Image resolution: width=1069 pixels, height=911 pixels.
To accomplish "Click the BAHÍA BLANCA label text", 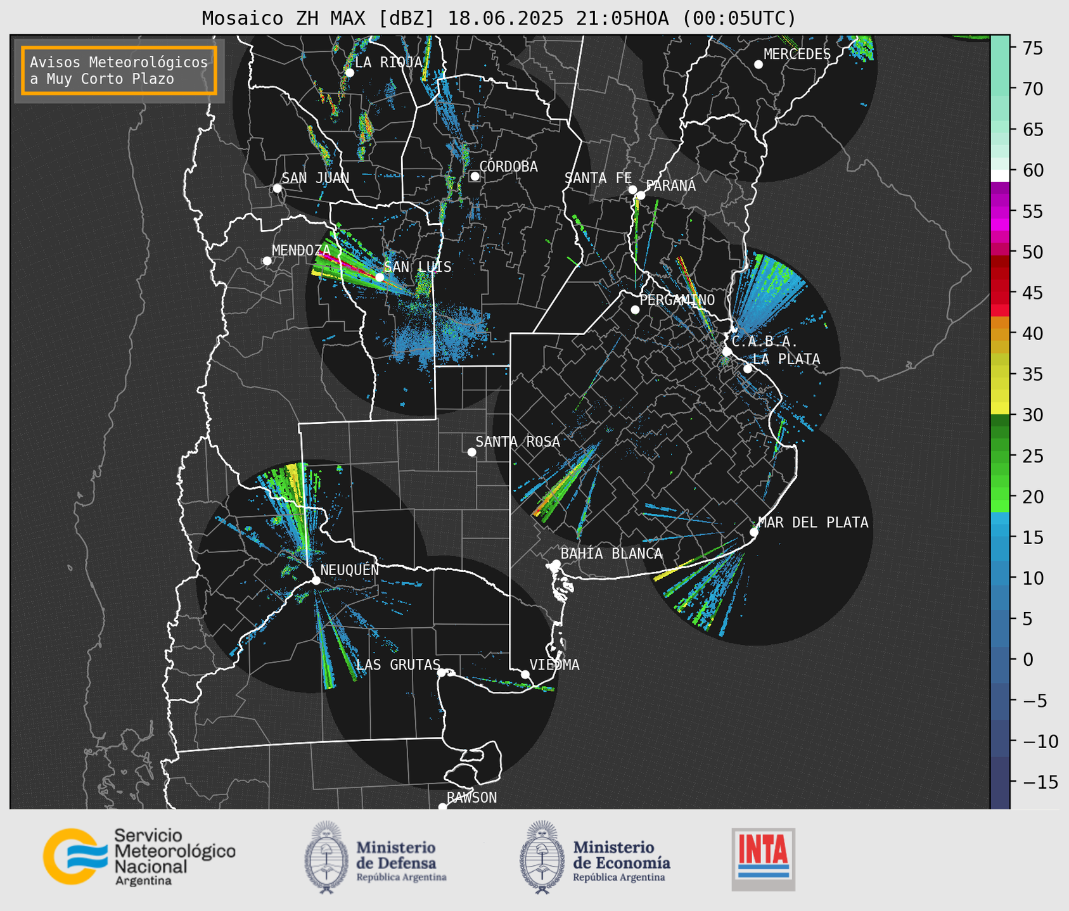I will 611,554.
